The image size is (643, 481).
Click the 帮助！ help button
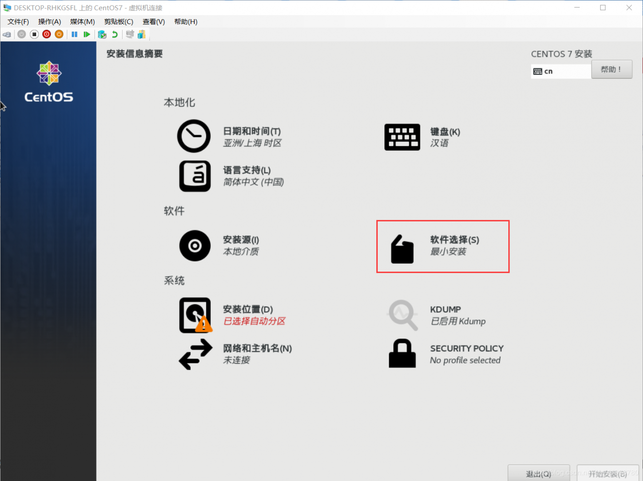(611, 69)
